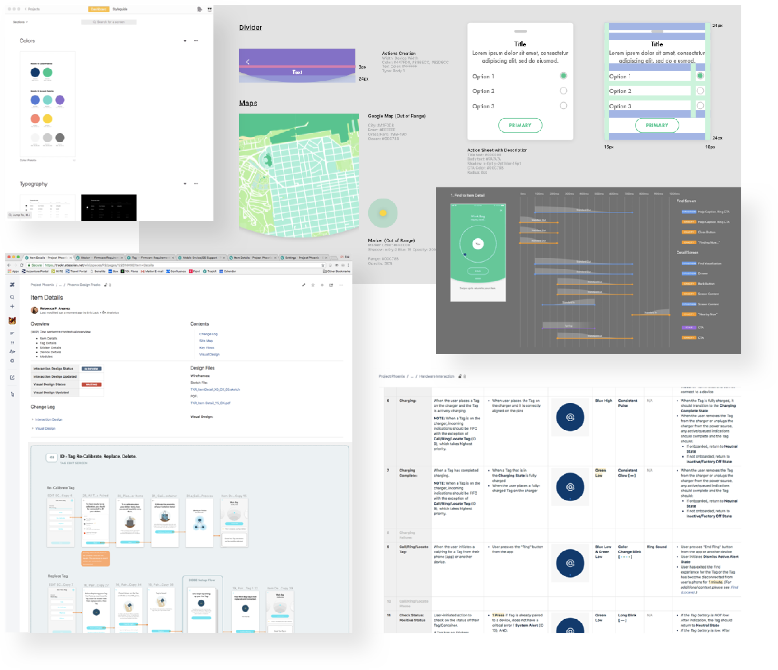Open the Key Flows contents link
Viewport: 778px width, 670px height.
pos(207,347)
